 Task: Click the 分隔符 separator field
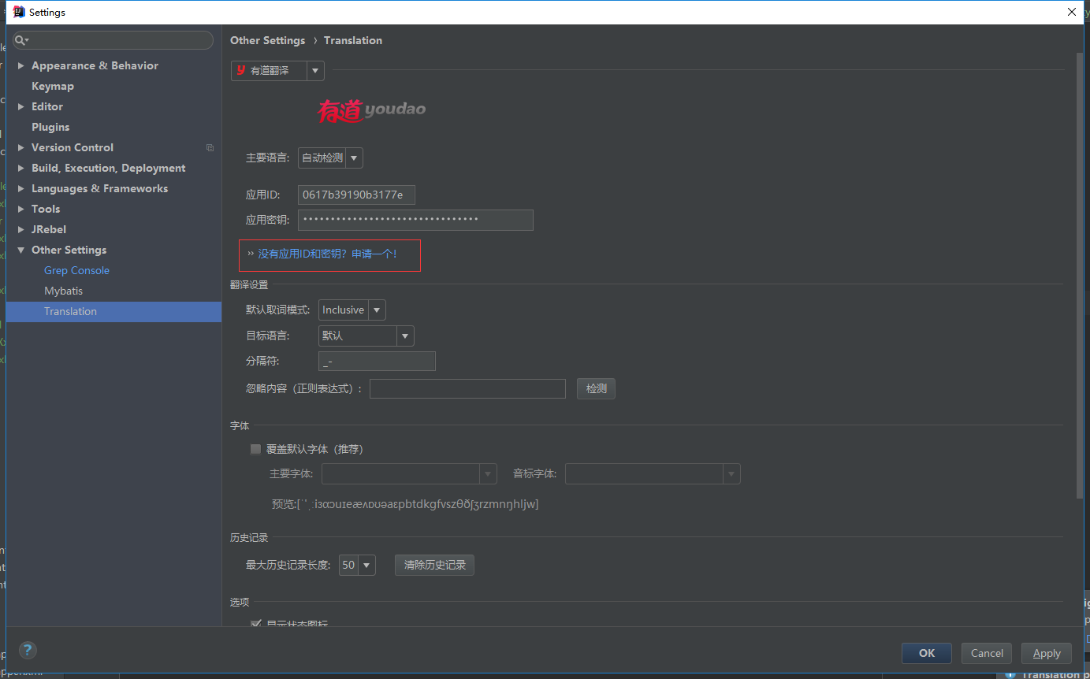(377, 361)
